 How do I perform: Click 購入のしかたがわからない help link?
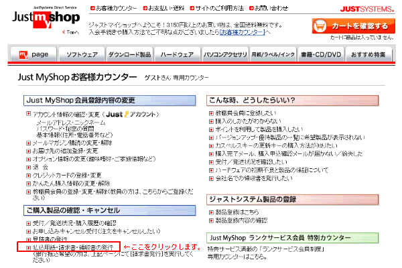click(248, 121)
